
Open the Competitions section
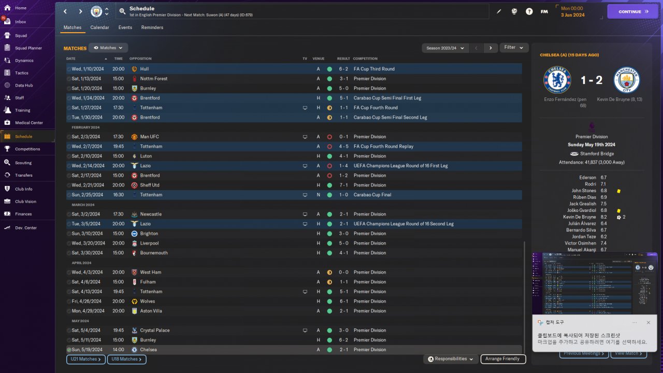click(x=27, y=149)
